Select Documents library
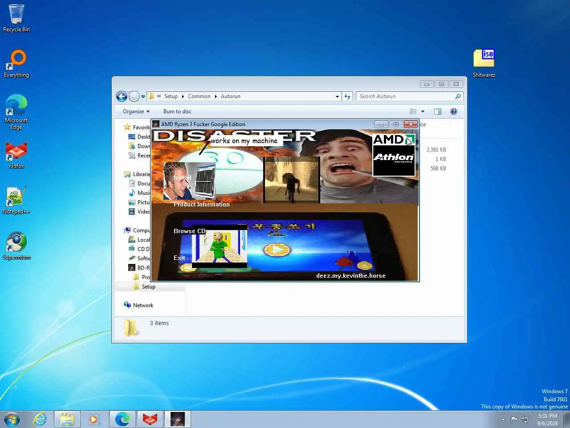570x428 pixels. tap(139, 183)
